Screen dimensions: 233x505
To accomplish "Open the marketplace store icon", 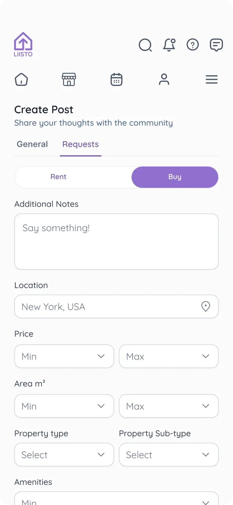I will 69,80.
